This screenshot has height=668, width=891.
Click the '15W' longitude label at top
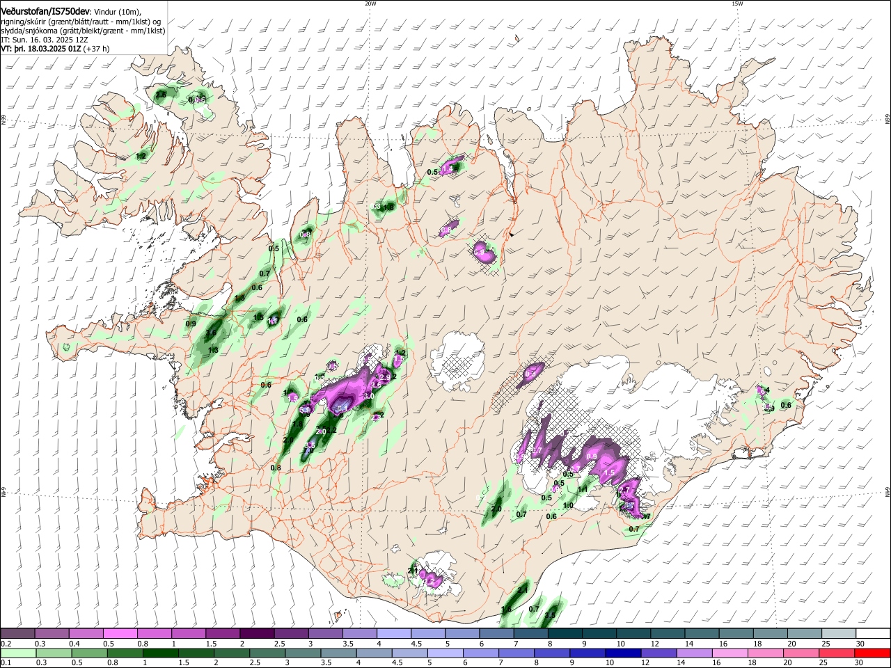[737, 3]
